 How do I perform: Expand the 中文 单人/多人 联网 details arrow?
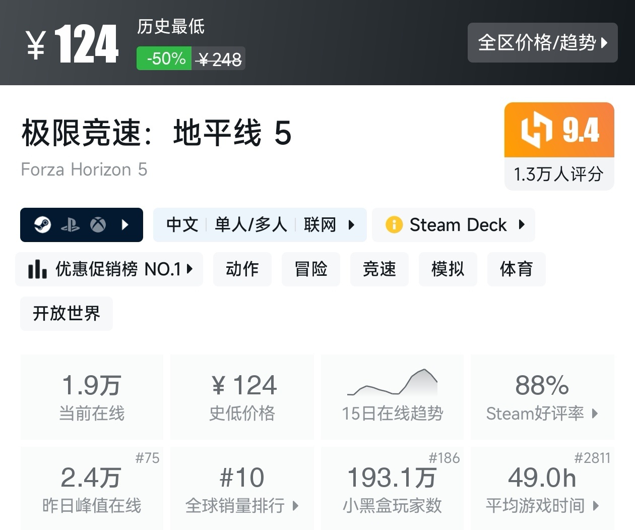tap(351, 224)
